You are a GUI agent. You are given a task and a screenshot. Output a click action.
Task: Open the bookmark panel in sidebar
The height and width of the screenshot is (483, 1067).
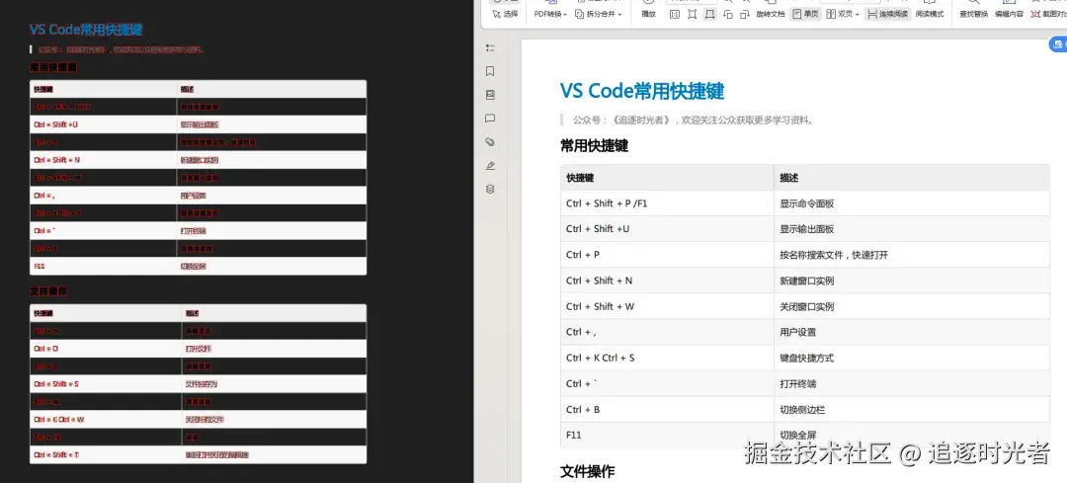[x=490, y=71]
